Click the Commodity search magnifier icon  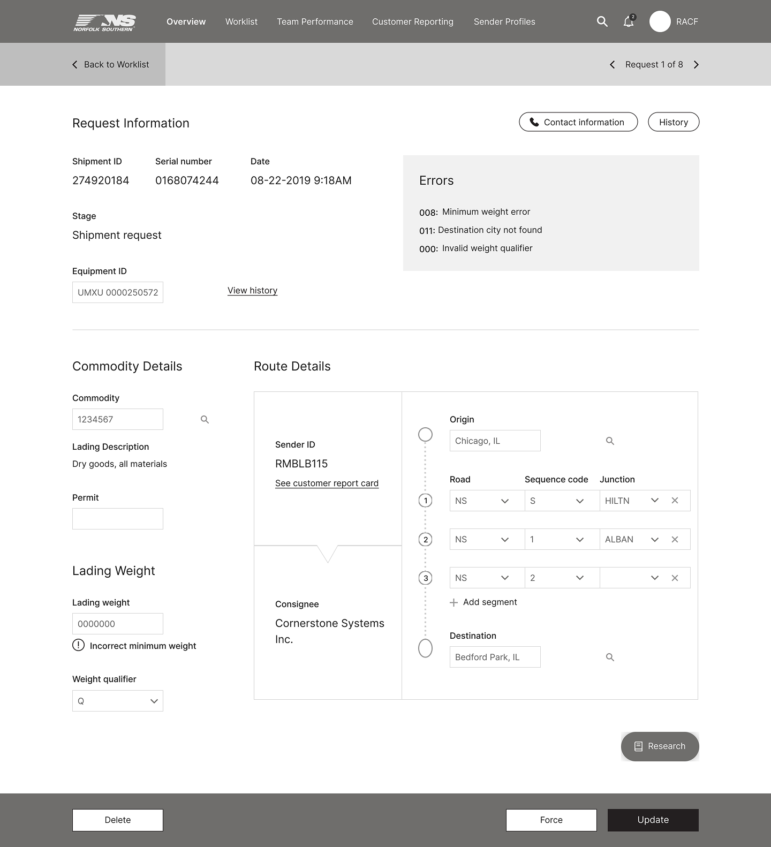[x=205, y=419]
